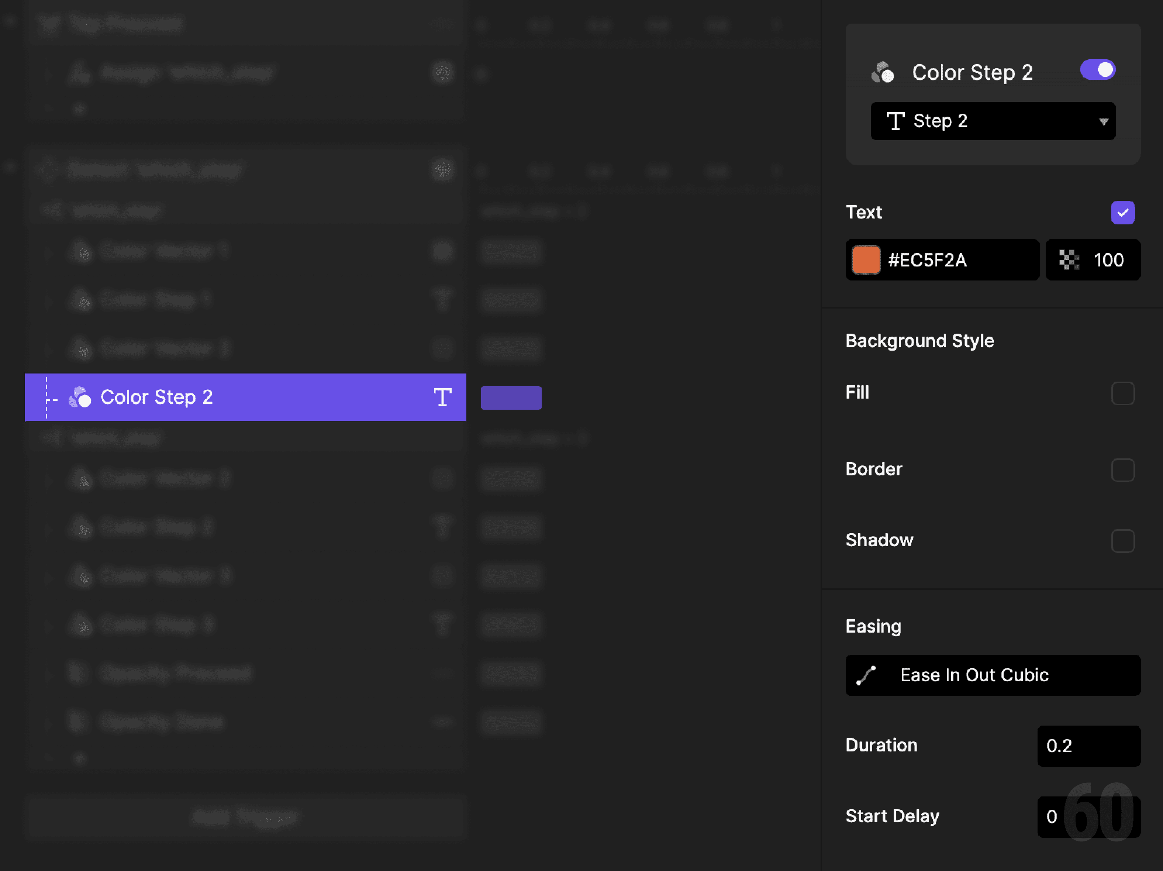Toggle off the Color Step 2 animation switch
The image size is (1163, 871).
(x=1097, y=69)
